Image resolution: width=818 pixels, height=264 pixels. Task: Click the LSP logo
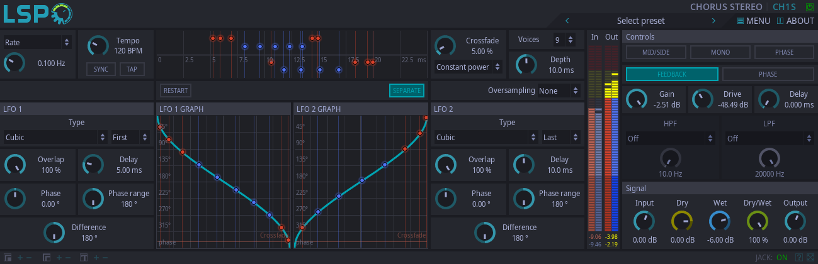pos(37,13)
